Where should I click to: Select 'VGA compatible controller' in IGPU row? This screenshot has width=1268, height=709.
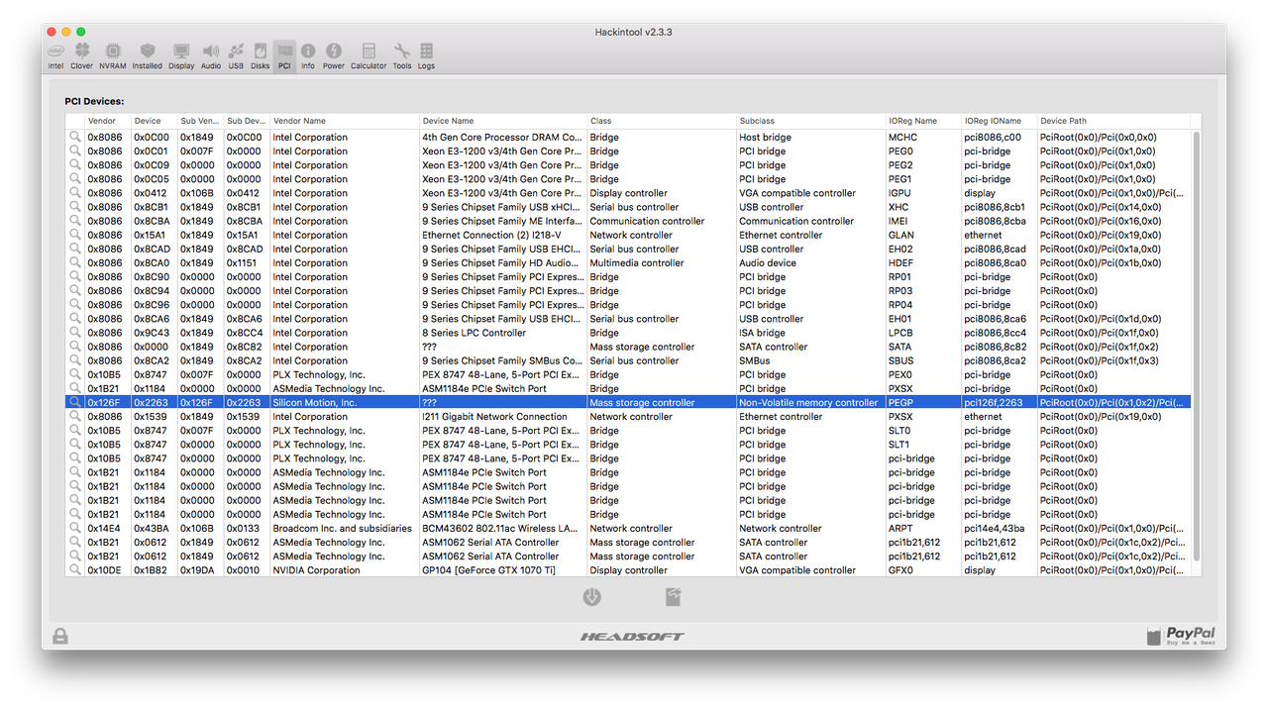click(797, 193)
